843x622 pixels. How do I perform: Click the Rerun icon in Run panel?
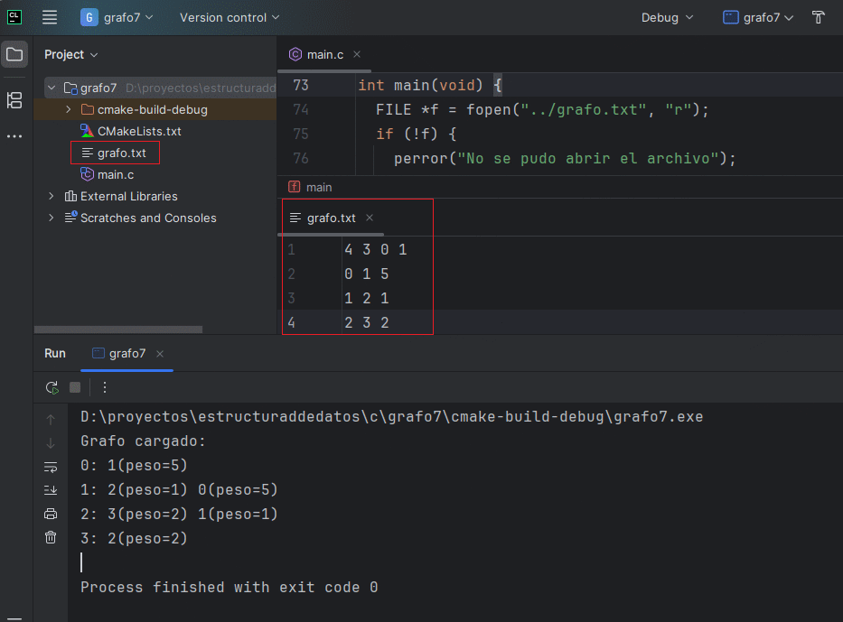coord(52,387)
